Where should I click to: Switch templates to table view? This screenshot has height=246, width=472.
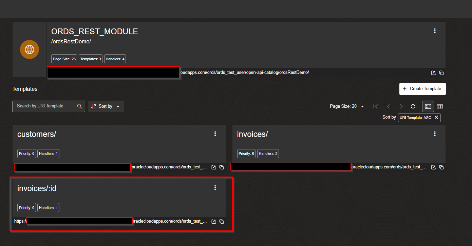pyautogui.click(x=440, y=106)
